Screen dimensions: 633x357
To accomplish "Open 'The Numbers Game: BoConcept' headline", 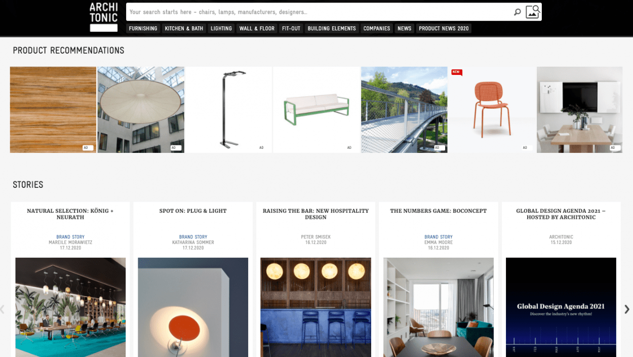I will click(x=439, y=211).
